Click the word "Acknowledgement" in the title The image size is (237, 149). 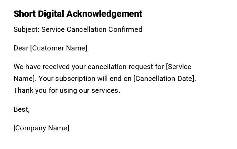pos(104,14)
